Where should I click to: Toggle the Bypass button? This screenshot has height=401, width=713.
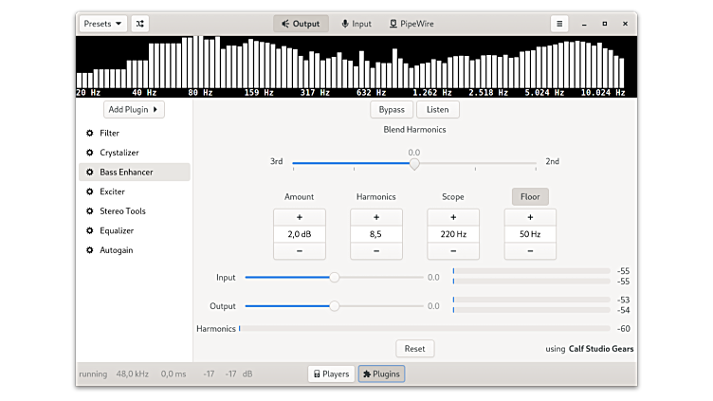tap(392, 110)
